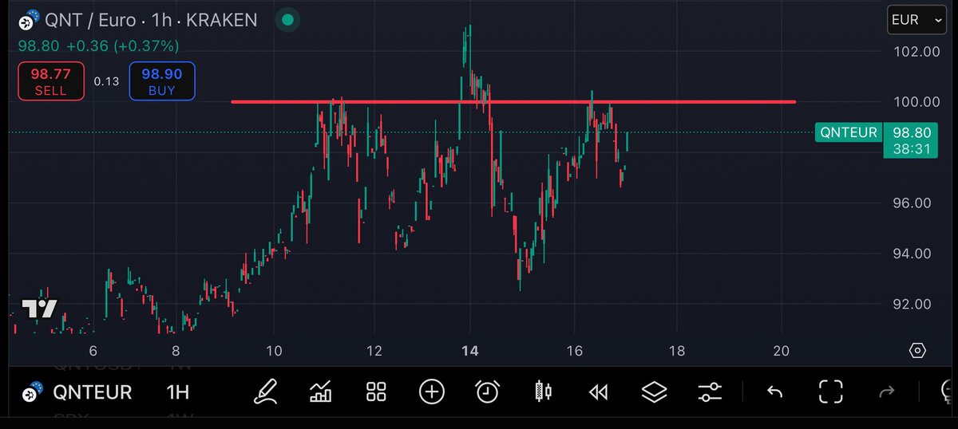The image size is (958, 429).
Task: Tap the 98.90 BUY button
Action: point(162,81)
